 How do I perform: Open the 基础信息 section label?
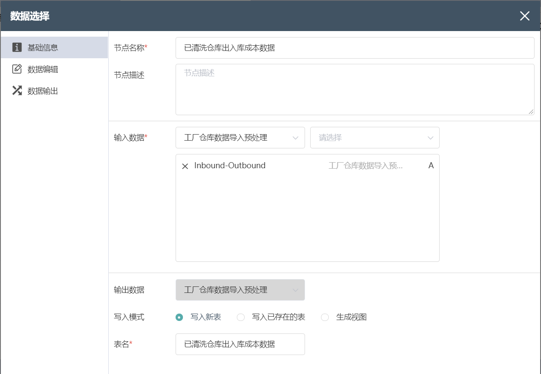point(43,48)
